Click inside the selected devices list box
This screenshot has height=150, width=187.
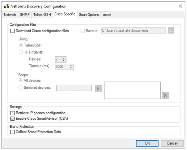[132, 90]
